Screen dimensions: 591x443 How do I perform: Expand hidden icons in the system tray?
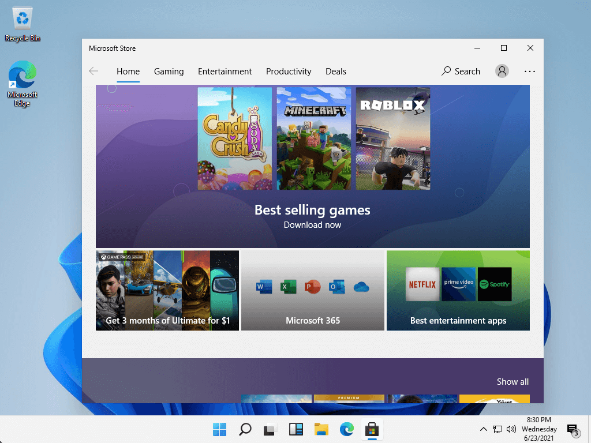tap(483, 429)
